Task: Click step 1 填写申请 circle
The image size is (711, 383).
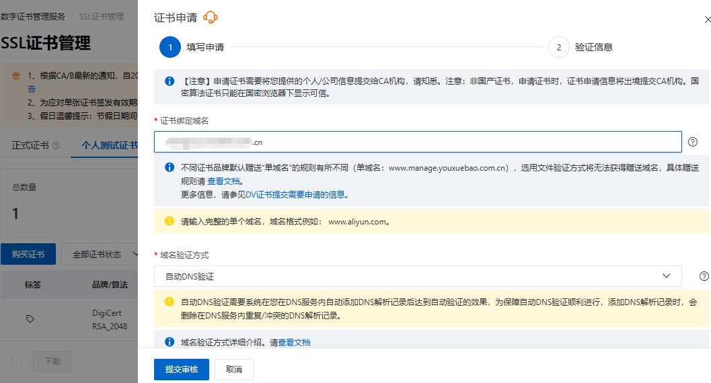Action: [170, 47]
